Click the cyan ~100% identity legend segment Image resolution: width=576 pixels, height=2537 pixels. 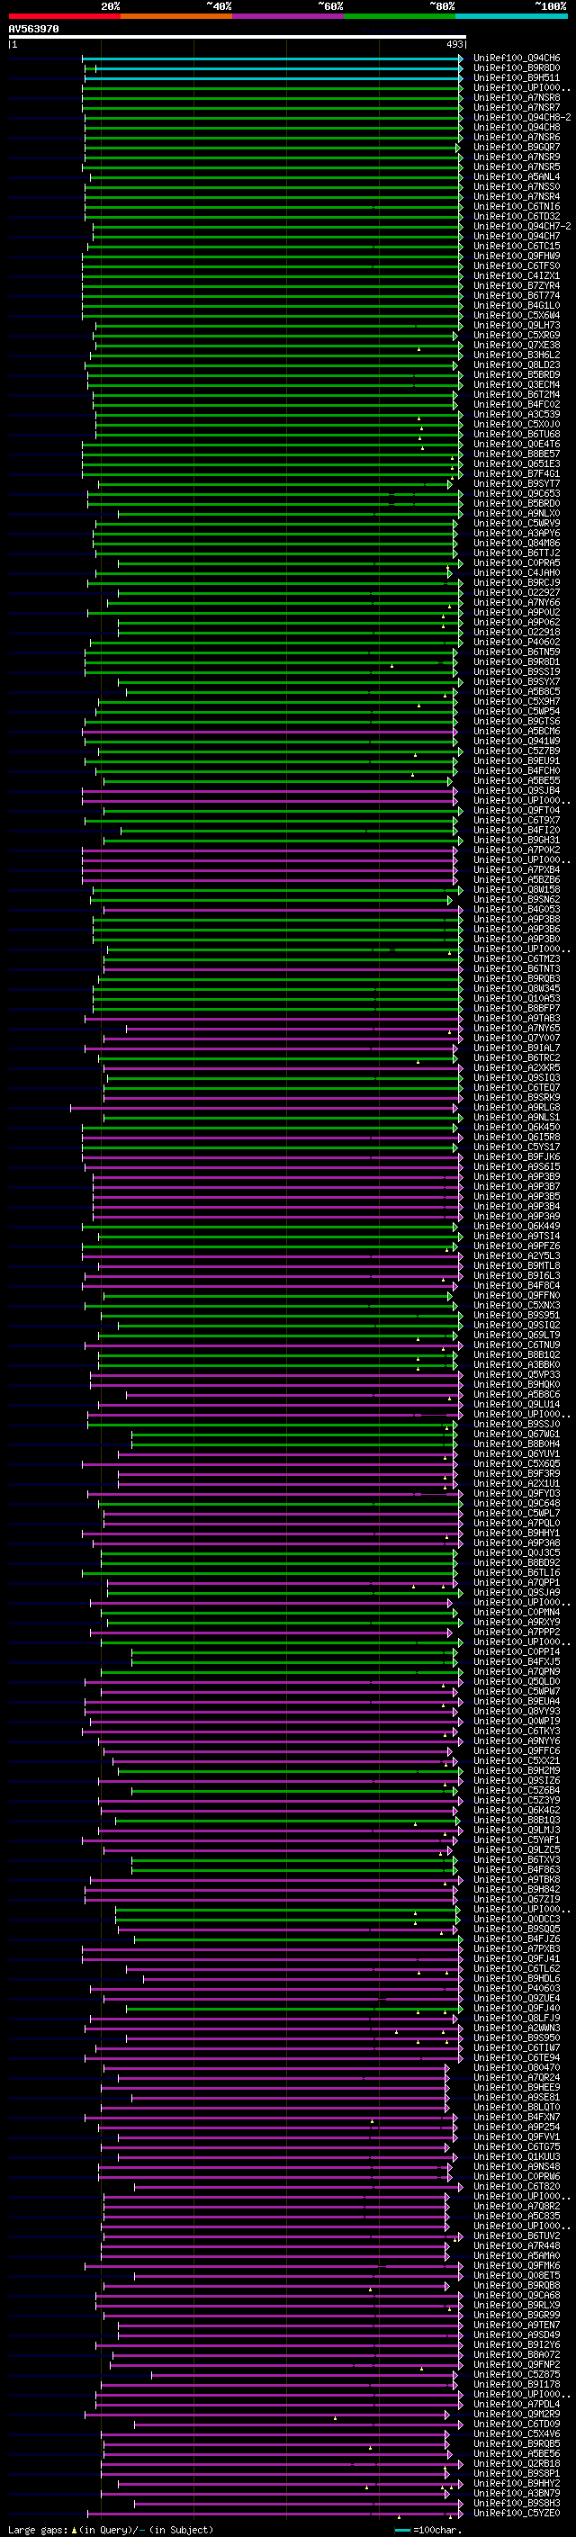pos(511,16)
